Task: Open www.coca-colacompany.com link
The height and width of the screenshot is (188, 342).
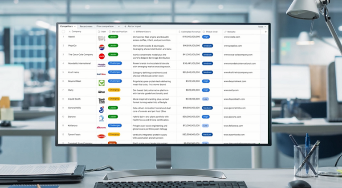Action: pyautogui.click(x=238, y=55)
